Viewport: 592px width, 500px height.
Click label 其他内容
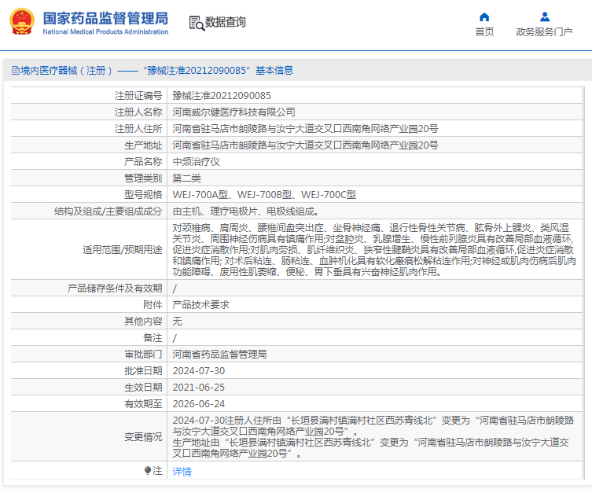(143, 322)
